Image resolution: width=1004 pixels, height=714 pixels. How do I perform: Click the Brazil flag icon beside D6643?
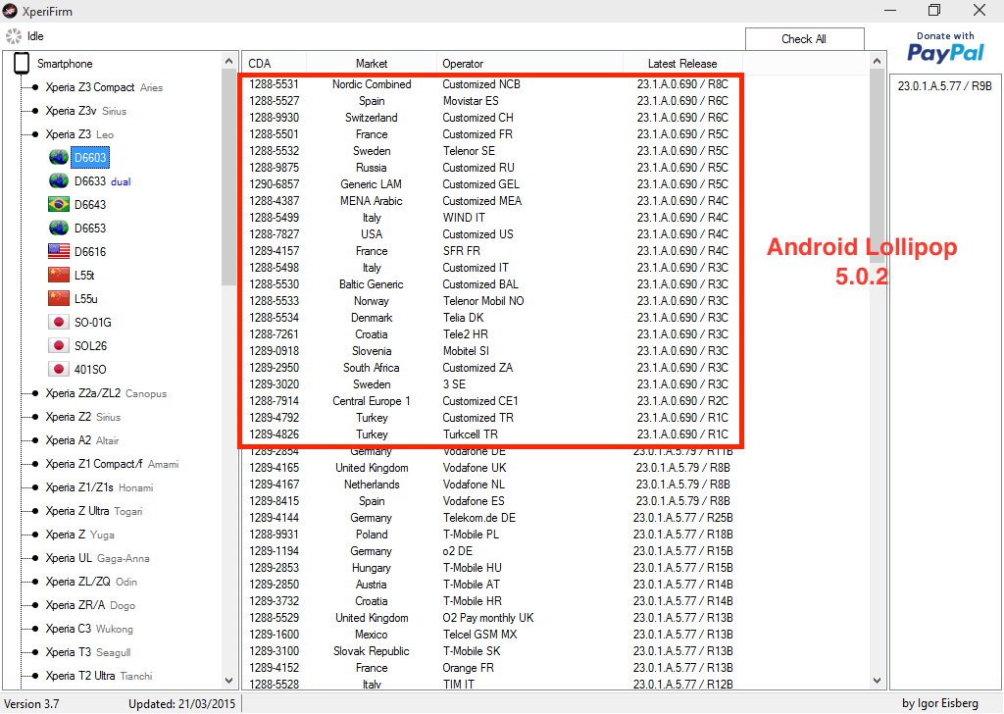tap(59, 204)
